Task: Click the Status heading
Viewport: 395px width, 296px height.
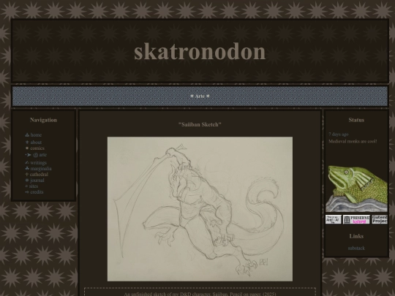Action: [x=356, y=120]
